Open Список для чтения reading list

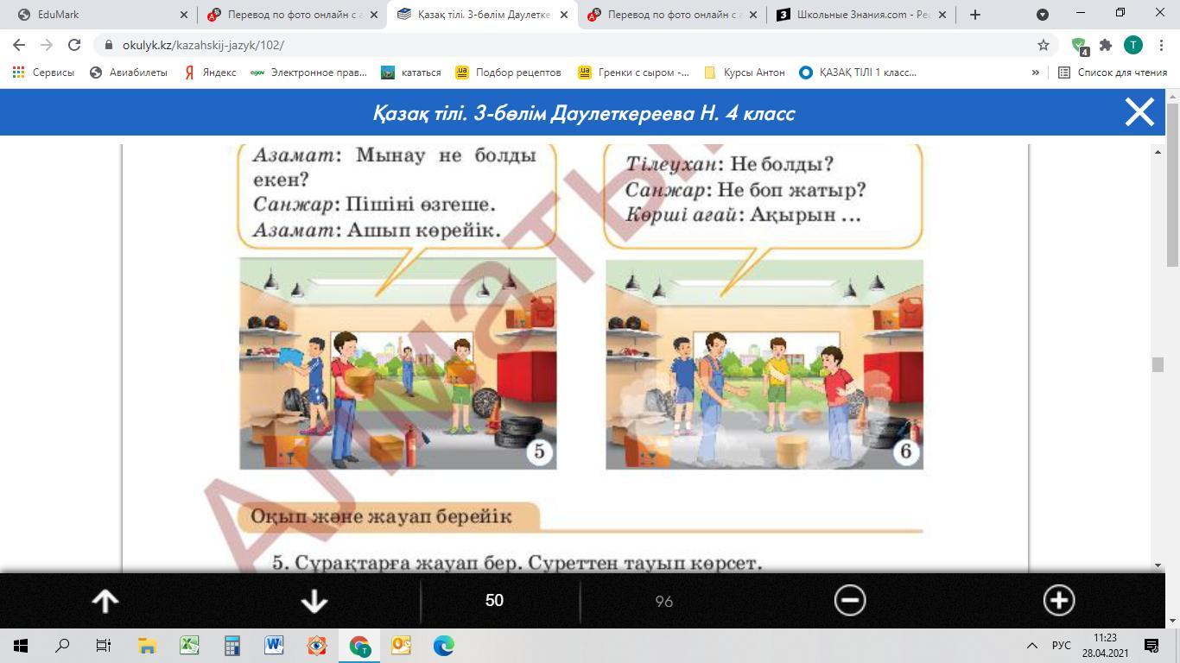1113,73
